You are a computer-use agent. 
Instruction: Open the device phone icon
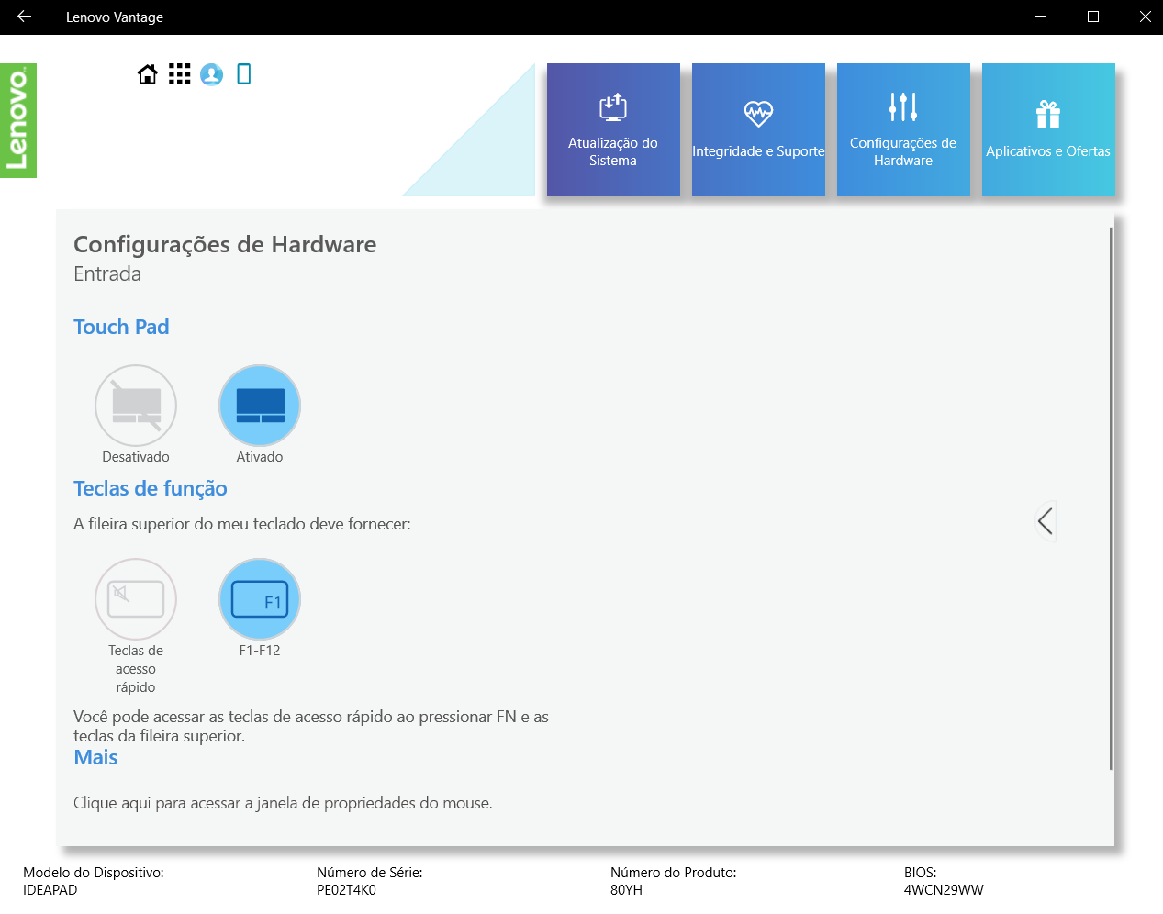(244, 74)
